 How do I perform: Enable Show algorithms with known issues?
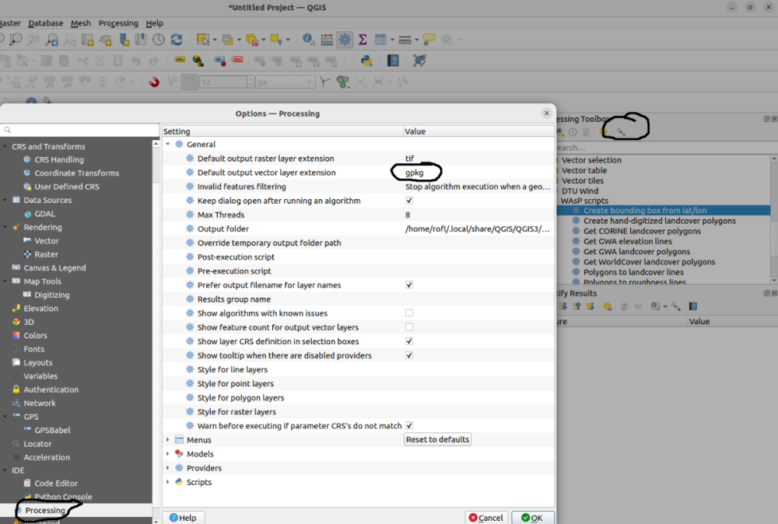[x=409, y=313]
